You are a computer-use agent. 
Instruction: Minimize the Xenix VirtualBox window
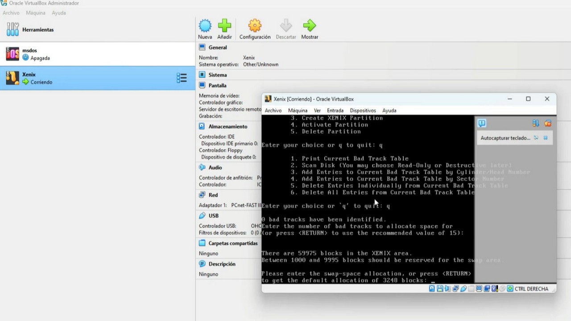click(x=510, y=99)
